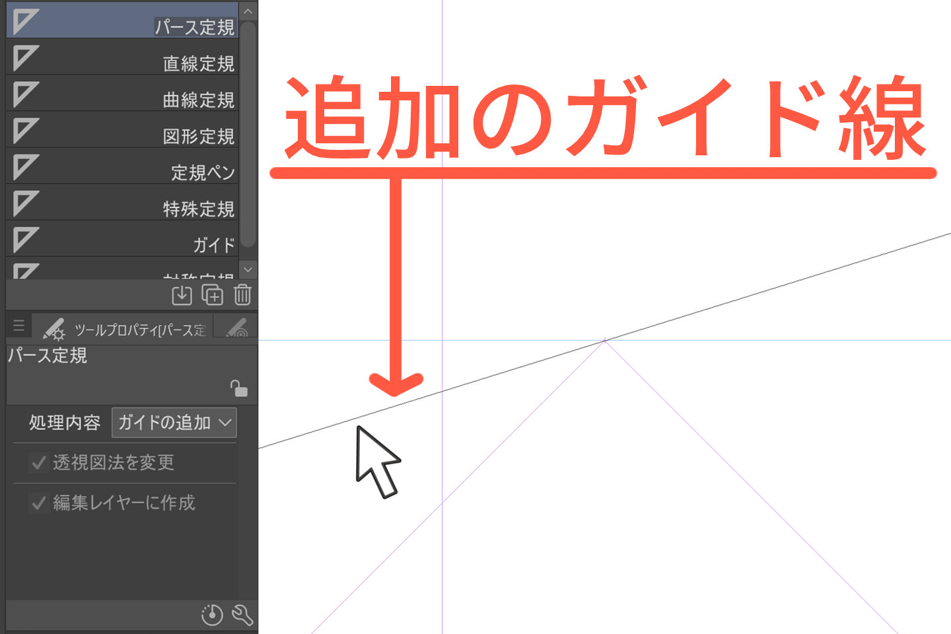The height and width of the screenshot is (634, 951).
Task: Toggle the 透視図法を変更 checkbox
Action: tap(38, 463)
